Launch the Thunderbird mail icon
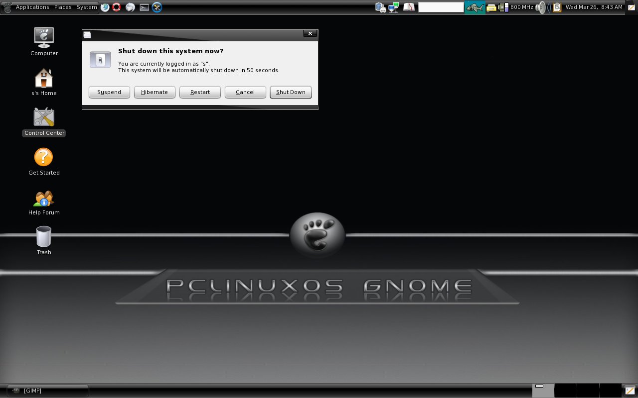 130,7
